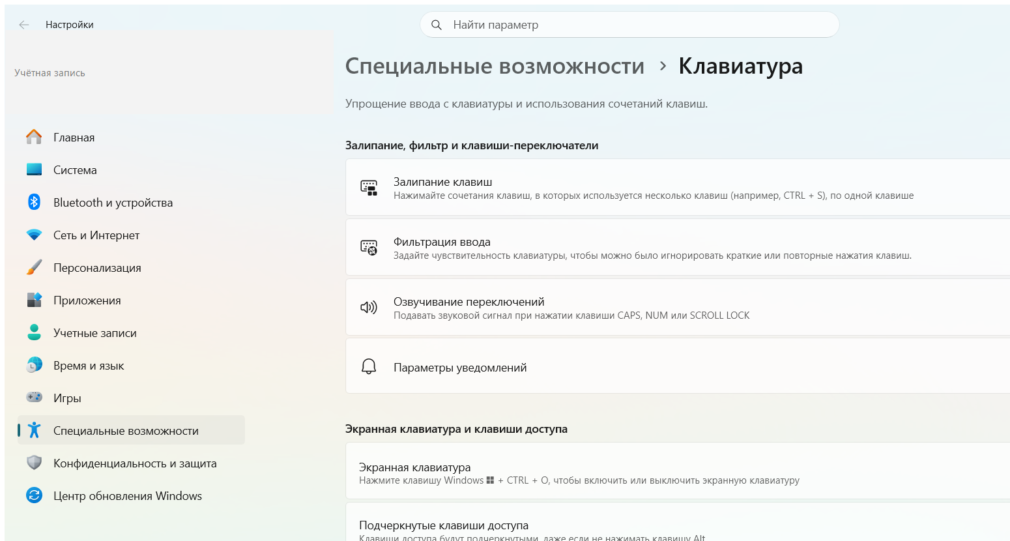Go to Bluetooth и устройства

tap(131, 202)
